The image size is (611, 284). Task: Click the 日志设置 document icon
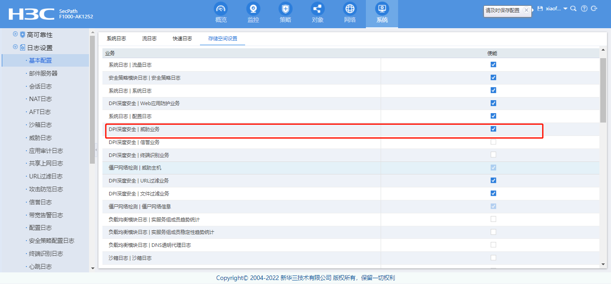22,47
